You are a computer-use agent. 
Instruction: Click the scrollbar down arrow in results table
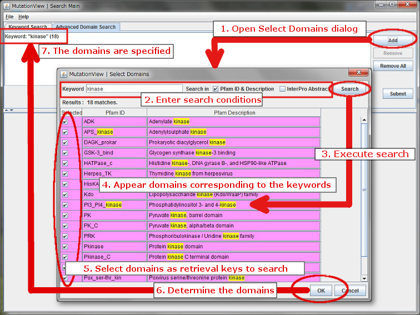(x=364, y=278)
